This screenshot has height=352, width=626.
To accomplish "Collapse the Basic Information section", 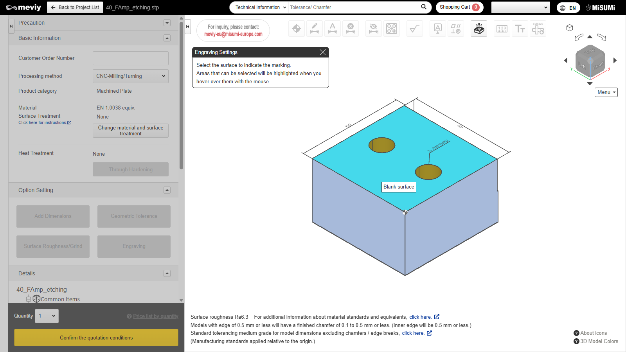I will 167,38.
